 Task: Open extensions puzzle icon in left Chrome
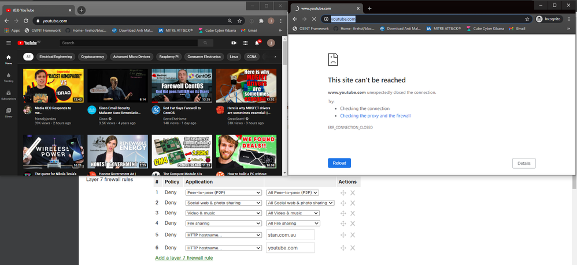pyautogui.click(x=261, y=21)
